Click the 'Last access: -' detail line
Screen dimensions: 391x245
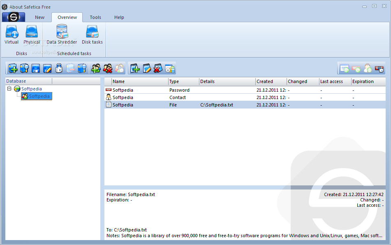tap(370, 206)
